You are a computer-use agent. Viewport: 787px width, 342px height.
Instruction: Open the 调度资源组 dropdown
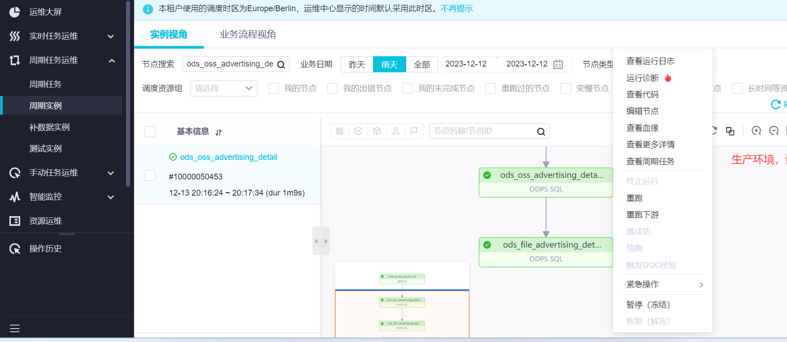[x=224, y=88]
